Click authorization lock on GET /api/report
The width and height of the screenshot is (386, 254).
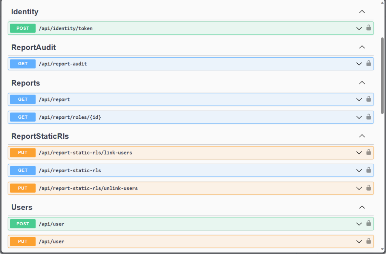pyautogui.click(x=369, y=99)
